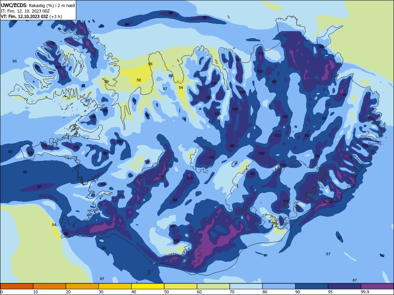Viewport: 394px width, 295px height.
Task: Click the title 'UWC/ECDS: Rakastig (%) í 2 m hæð'
Action: [38, 5]
